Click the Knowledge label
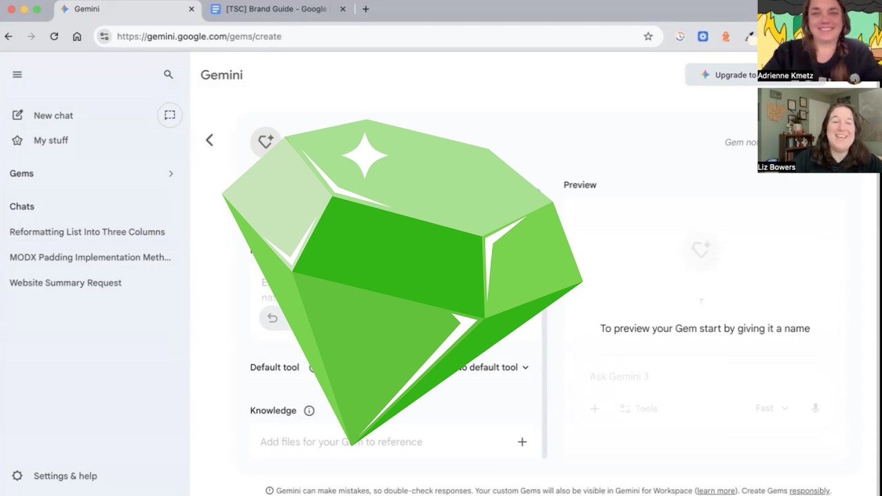 273,411
